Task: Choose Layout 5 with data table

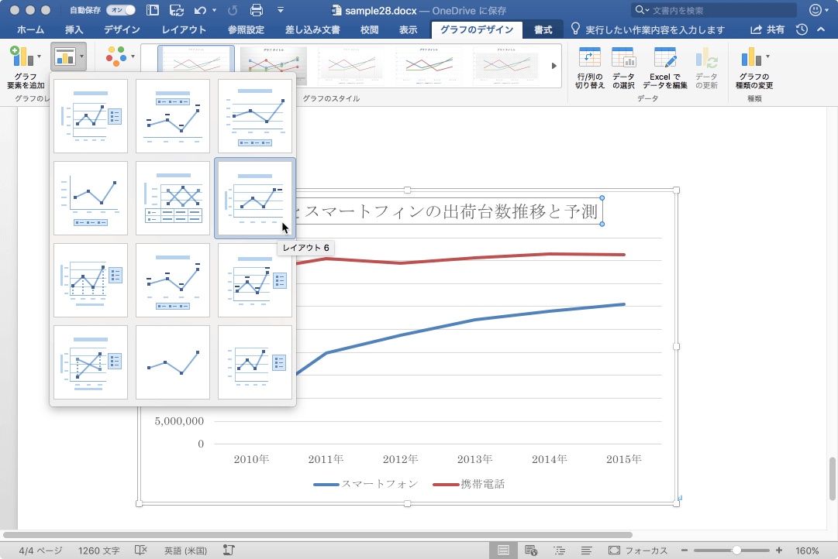Action: [x=173, y=198]
